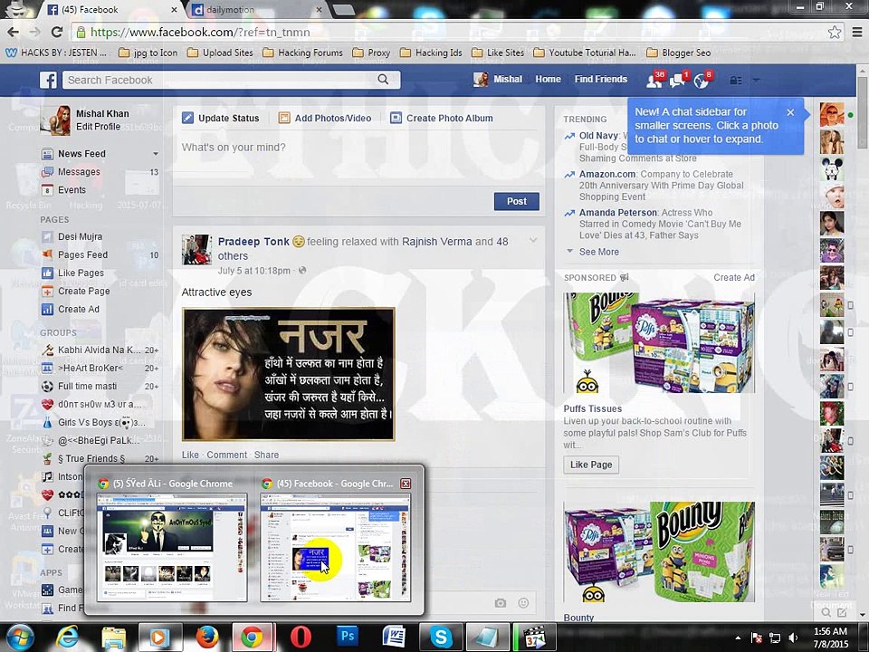Screen dimensions: 869x652
Task: Bookmark this page with star icon
Action: click(x=834, y=33)
